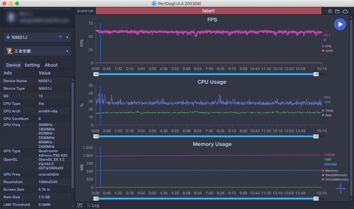Image resolution: width=354 pixels, height=209 pixels.
Task: Click the FPS chart range slider right handle
Action: coord(316,74)
